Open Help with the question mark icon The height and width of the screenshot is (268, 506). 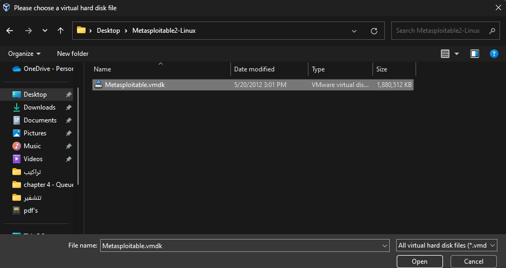coord(494,54)
